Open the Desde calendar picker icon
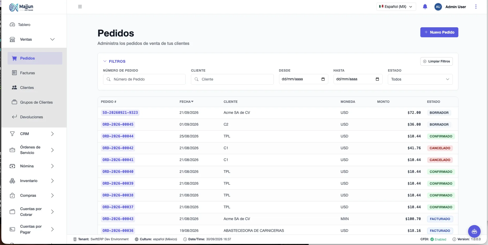 point(323,79)
